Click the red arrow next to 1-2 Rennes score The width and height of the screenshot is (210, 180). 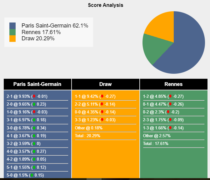click(x=170, y=97)
